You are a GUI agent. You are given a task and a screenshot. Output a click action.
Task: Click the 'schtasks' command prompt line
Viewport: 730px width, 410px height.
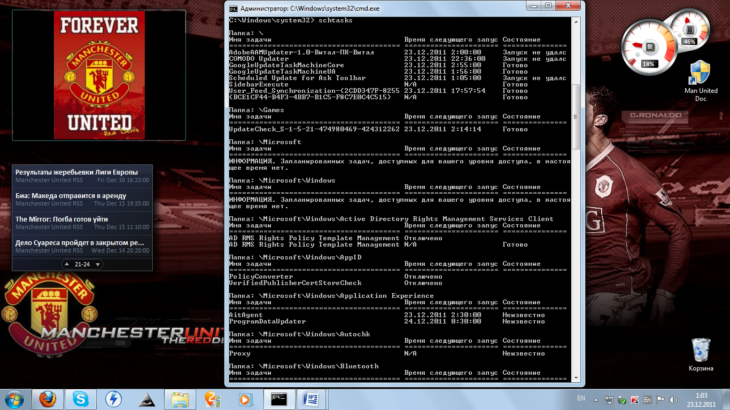(291, 20)
